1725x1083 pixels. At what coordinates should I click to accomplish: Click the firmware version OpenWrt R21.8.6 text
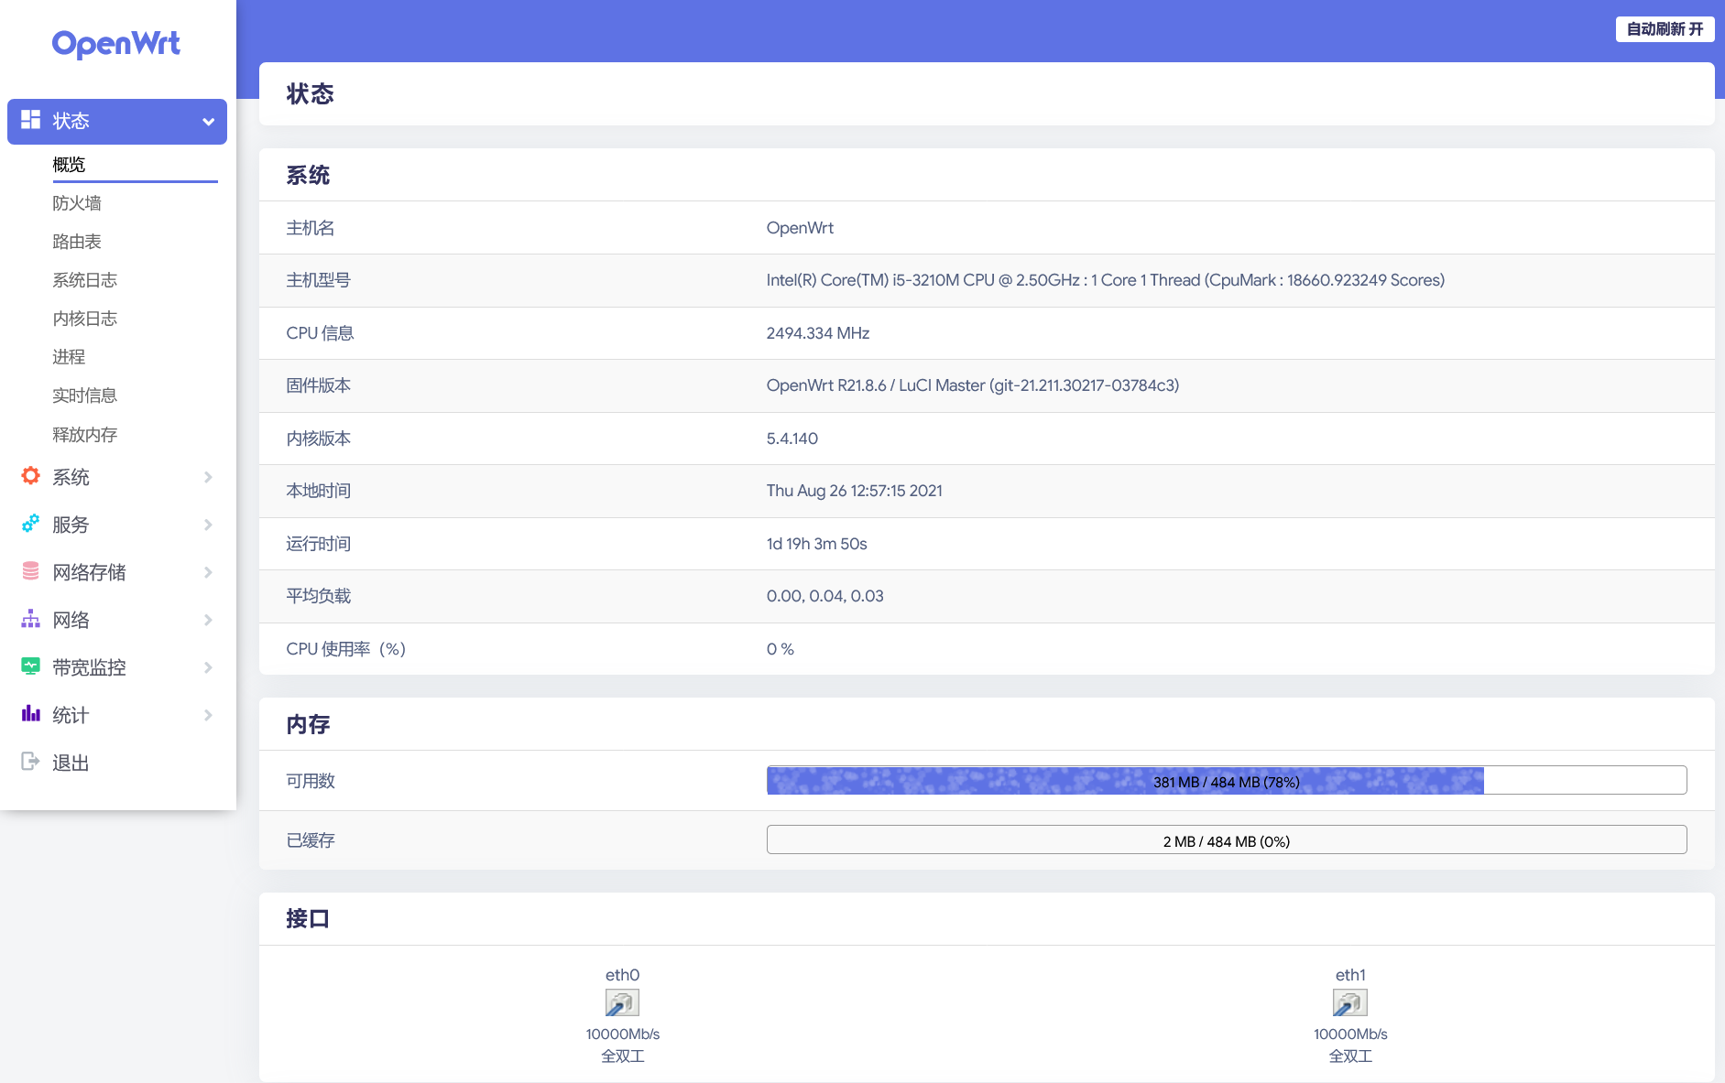click(973, 385)
